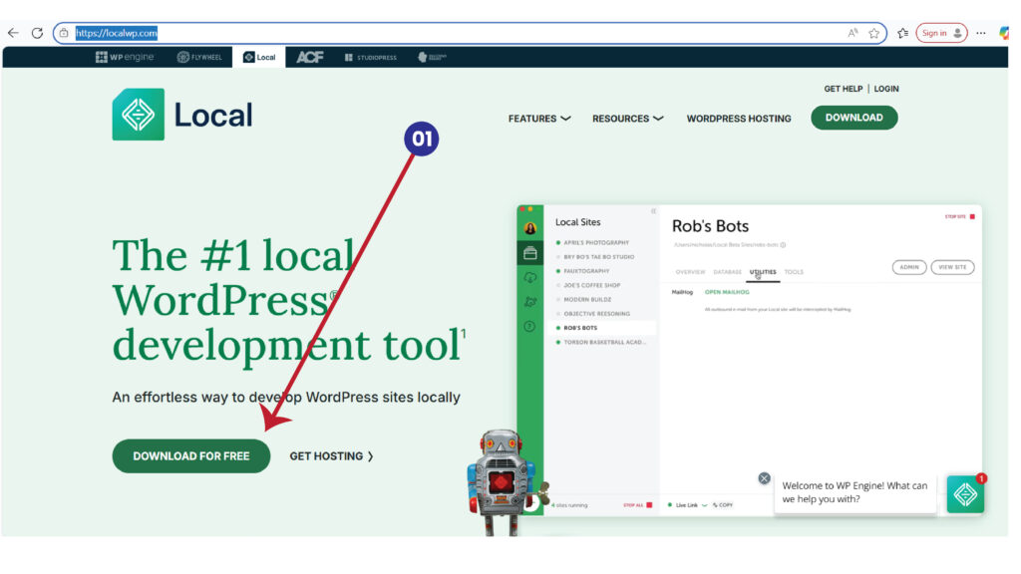1021x574 pixels.
Task: Add this page to favorites with star icon
Action: 873,33
